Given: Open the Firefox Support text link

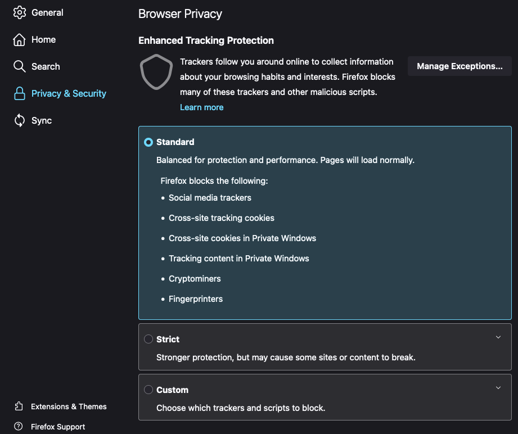Looking at the screenshot, I should coord(58,427).
